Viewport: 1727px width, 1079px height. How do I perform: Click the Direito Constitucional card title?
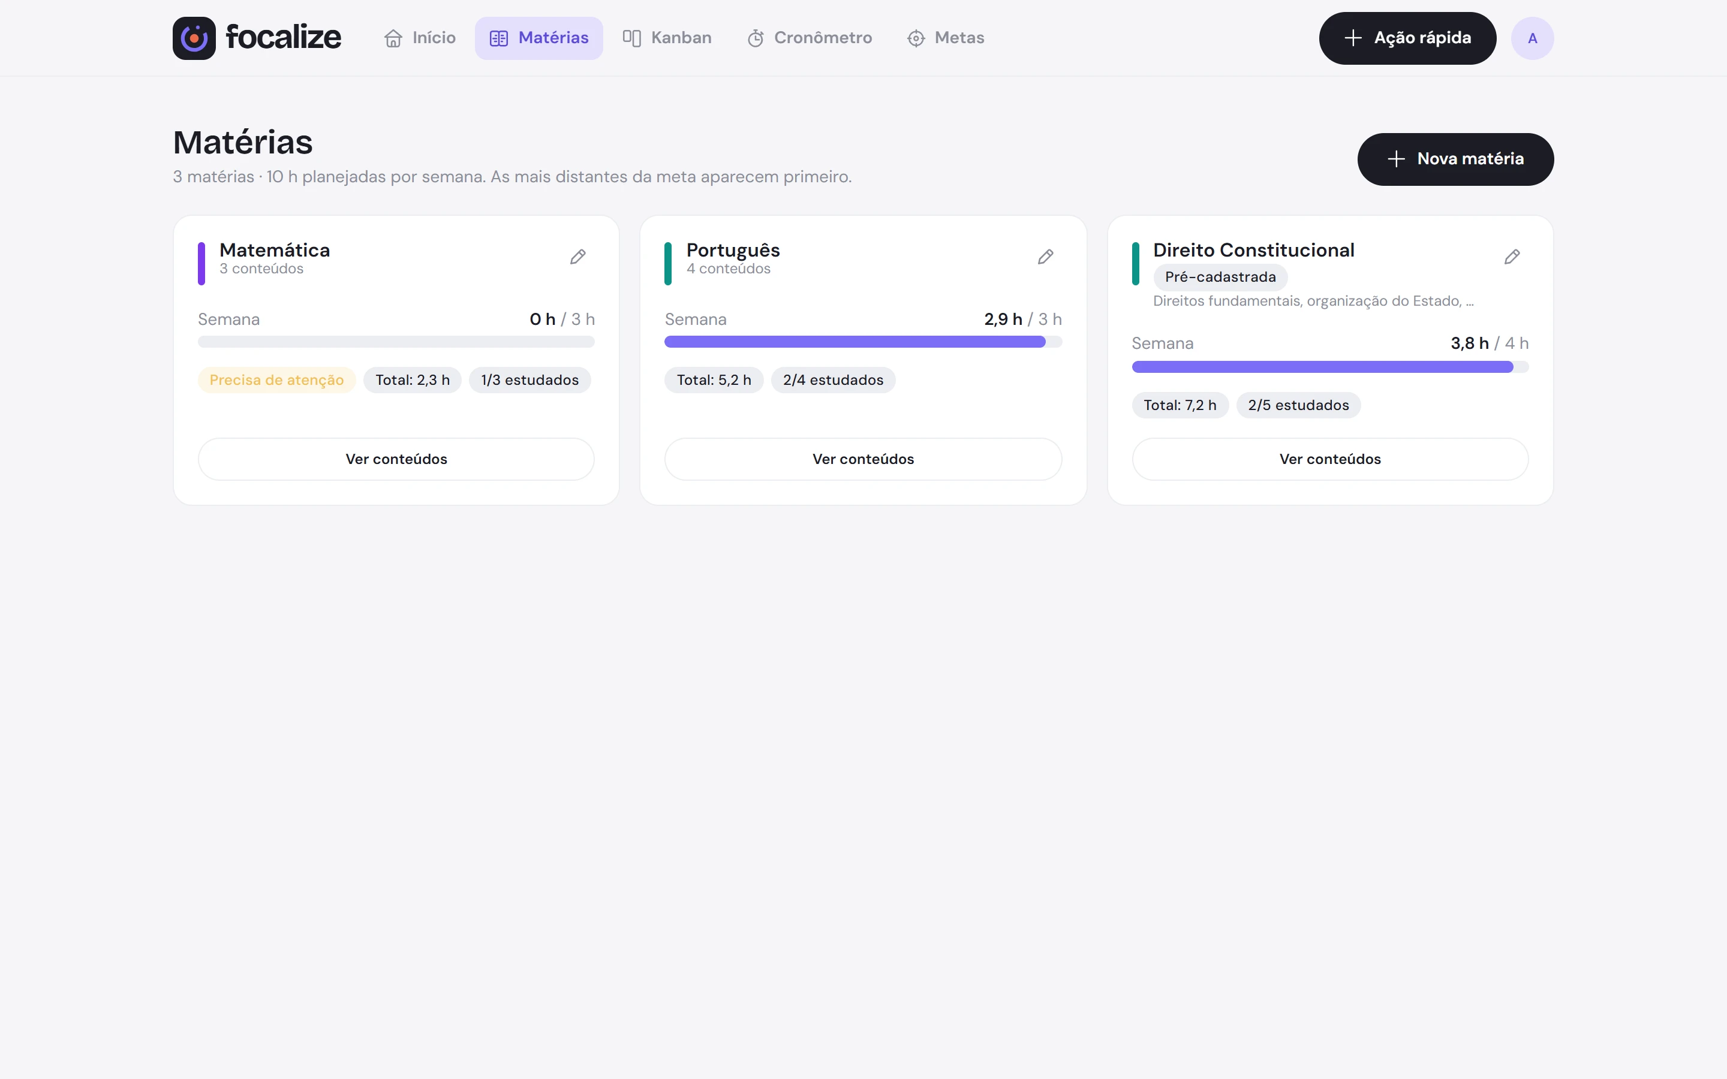click(1254, 250)
